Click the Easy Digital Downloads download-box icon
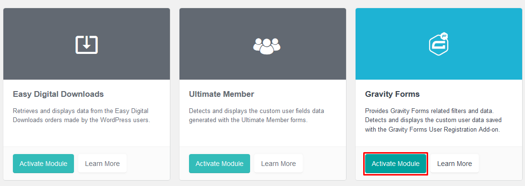The image size is (525, 186). coord(87,44)
